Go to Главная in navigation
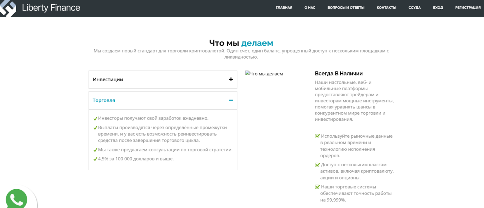484x208 pixels. click(284, 8)
